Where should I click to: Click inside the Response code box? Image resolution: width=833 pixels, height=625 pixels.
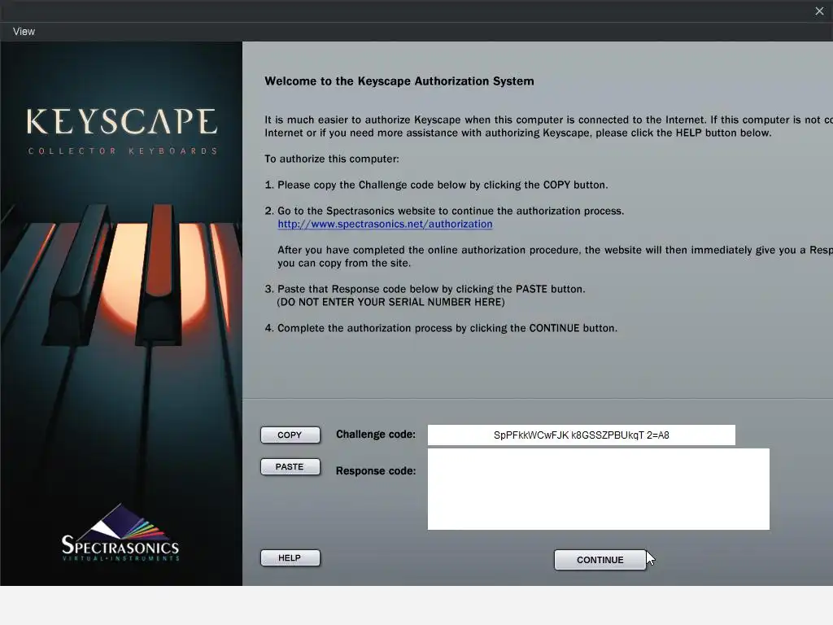[x=598, y=489]
